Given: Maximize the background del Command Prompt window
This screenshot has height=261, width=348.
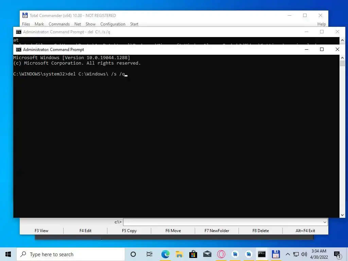Looking at the screenshot, I should pos(322,32).
